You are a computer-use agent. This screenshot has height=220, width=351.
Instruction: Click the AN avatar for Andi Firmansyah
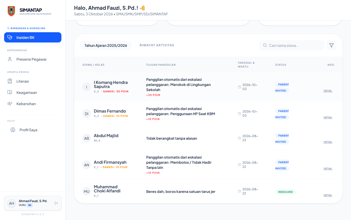point(87,165)
